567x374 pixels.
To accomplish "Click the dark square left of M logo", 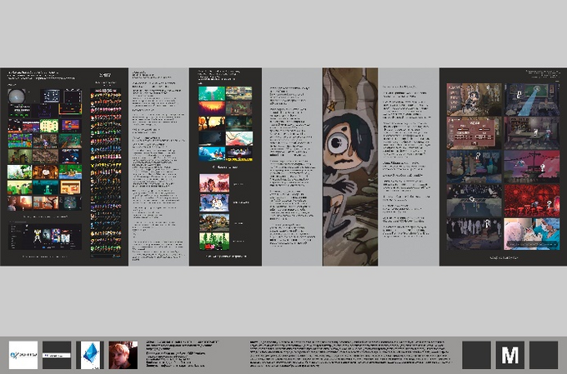I will [x=476, y=355].
